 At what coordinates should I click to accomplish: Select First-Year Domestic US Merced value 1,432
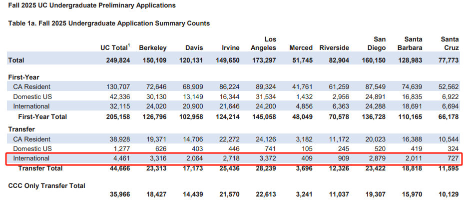(304, 96)
